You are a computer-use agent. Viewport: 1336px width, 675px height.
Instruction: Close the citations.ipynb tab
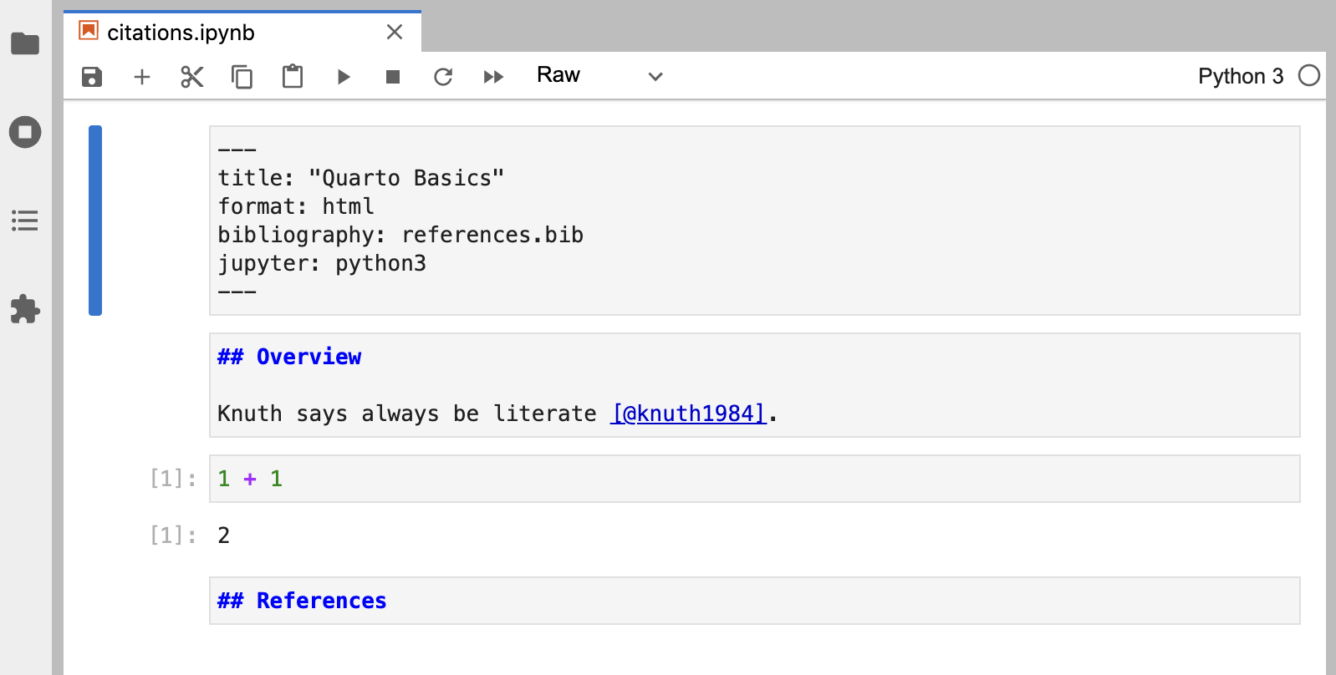[395, 33]
